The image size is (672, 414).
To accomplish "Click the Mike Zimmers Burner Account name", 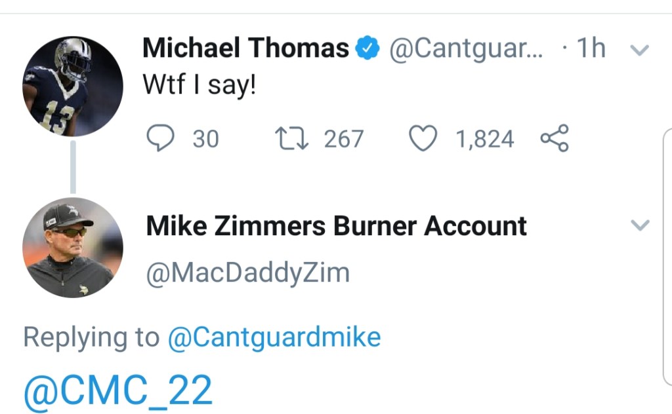I will click(336, 226).
